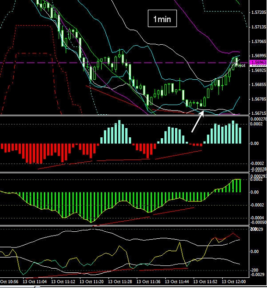The image size is (267, 288).
Task: Click the Oct 10:56 time label
Action: pyautogui.click(x=9, y=282)
